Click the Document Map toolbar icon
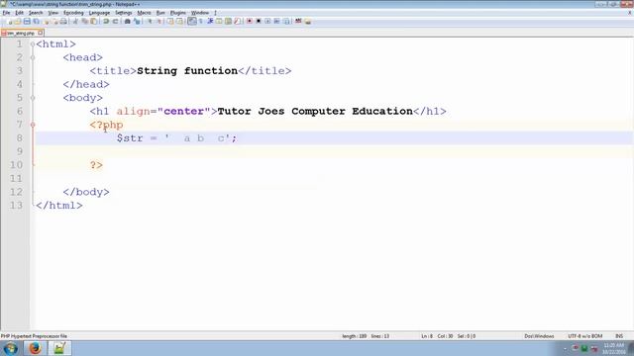Screen dimensions: 634x356 (229, 21)
